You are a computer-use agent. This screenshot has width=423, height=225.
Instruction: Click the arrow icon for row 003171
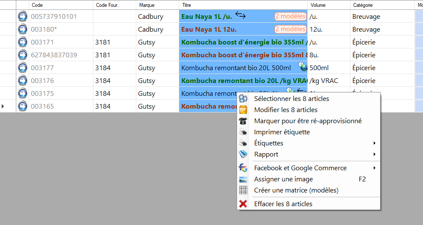point(23,42)
